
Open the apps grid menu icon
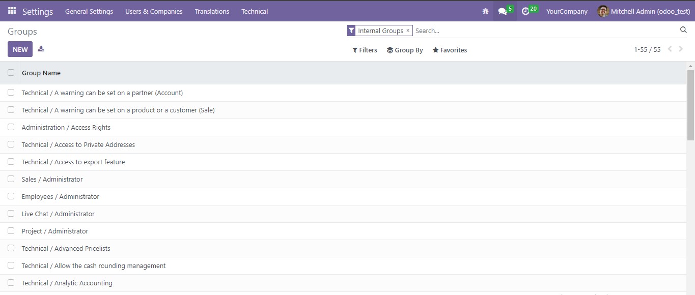(12, 11)
